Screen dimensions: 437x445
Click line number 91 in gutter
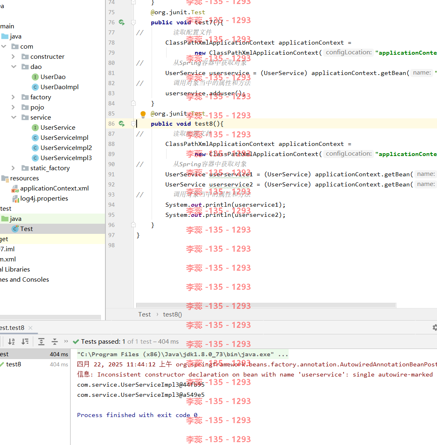[111, 174]
